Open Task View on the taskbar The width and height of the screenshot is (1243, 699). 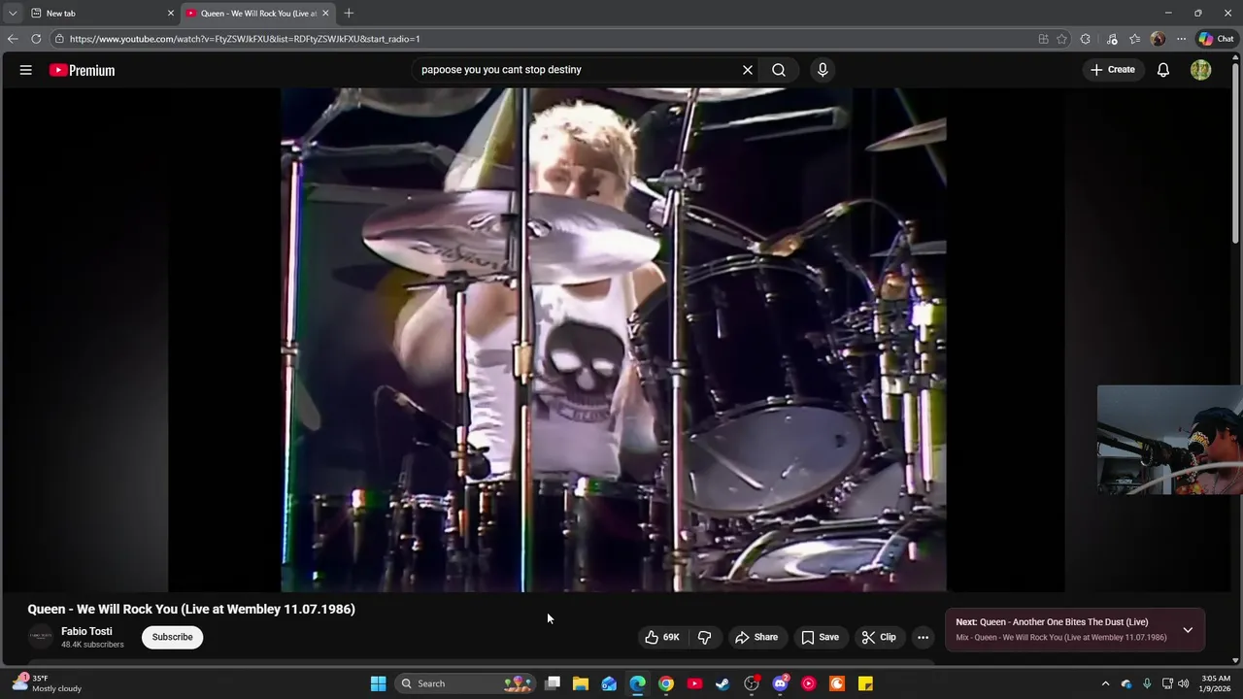pos(553,683)
